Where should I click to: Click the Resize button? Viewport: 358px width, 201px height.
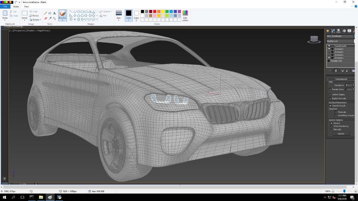click(34, 16)
